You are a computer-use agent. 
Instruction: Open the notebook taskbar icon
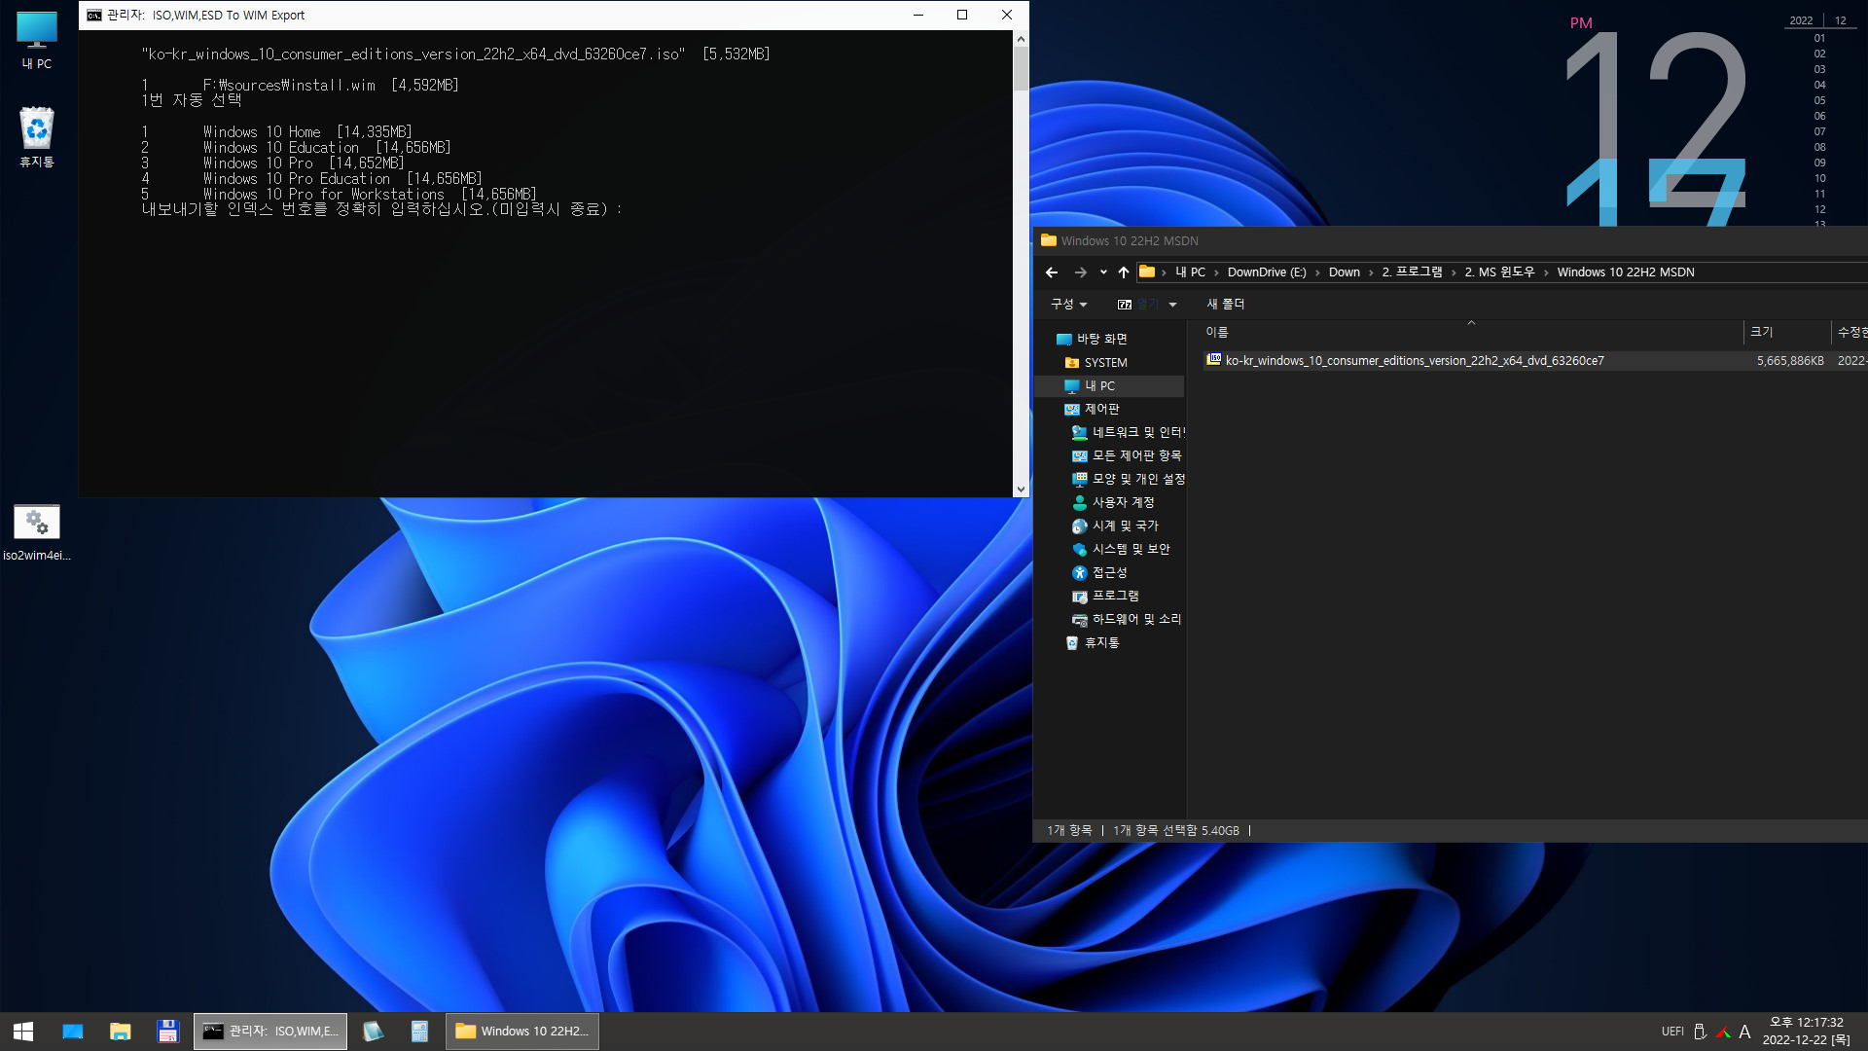point(373,1032)
